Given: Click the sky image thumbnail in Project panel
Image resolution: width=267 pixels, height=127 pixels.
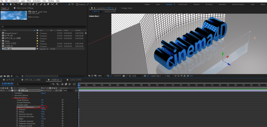Looking at the screenshot, I should pos(14,15).
